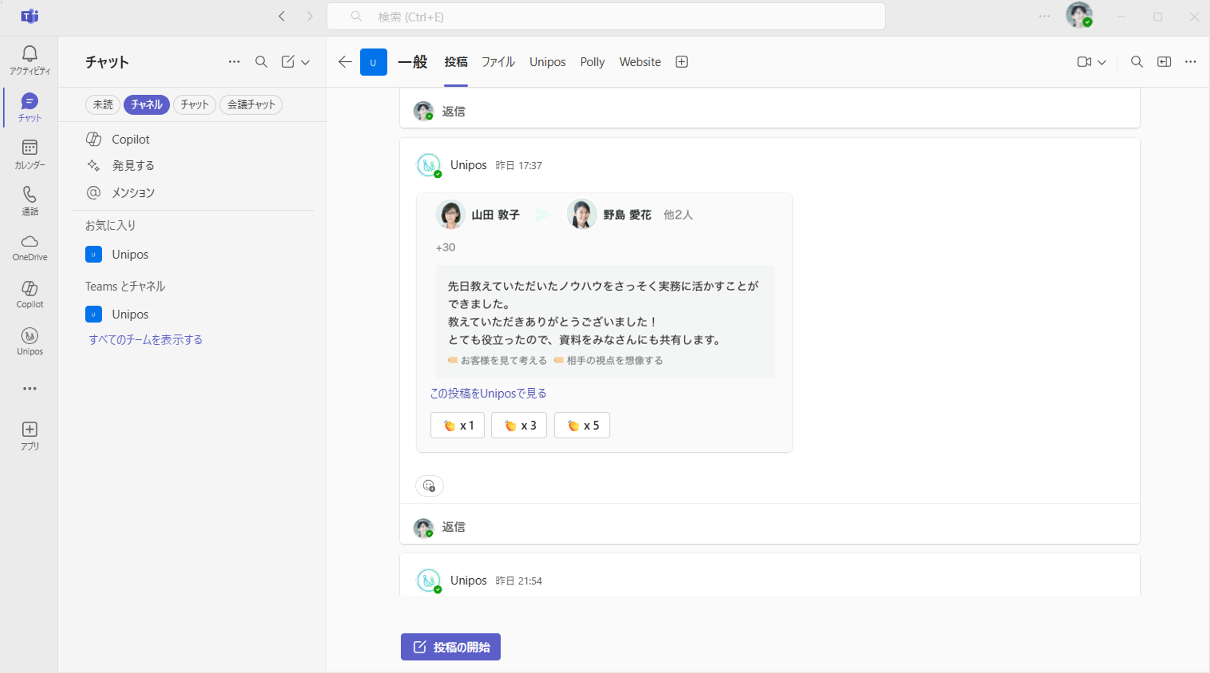The height and width of the screenshot is (673, 1210).
Task: Click この投稿をUniposで見る link
Action: (488, 393)
